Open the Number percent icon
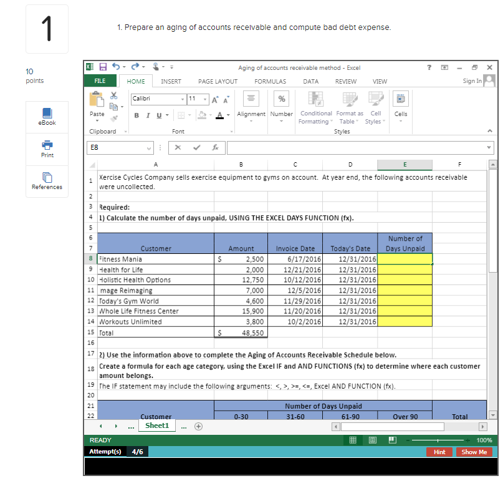 click(x=282, y=99)
